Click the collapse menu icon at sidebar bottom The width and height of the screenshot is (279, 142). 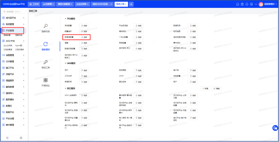coord(7,138)
